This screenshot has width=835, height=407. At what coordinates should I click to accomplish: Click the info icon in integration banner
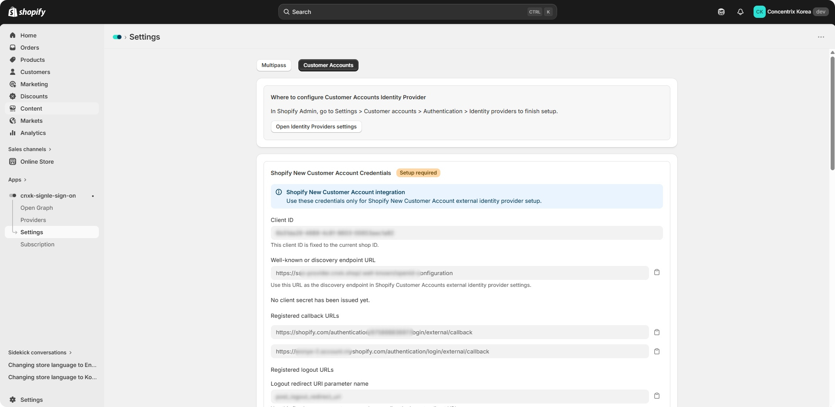click(x=279, y=192)
